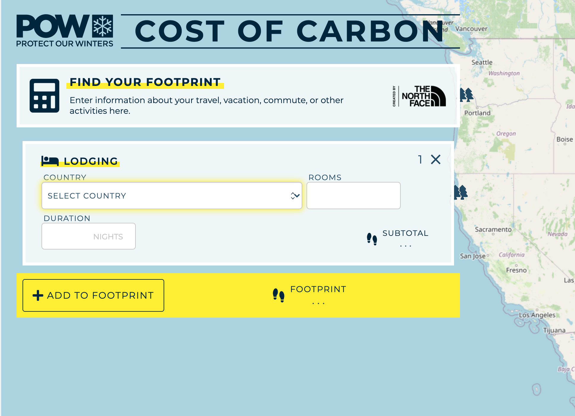Click the subtotal footprints icon
575x416 pixels.
tap(372, 239)
